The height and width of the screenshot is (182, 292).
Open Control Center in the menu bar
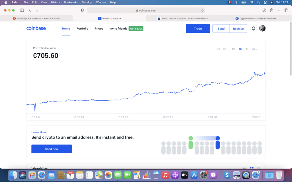265,2
